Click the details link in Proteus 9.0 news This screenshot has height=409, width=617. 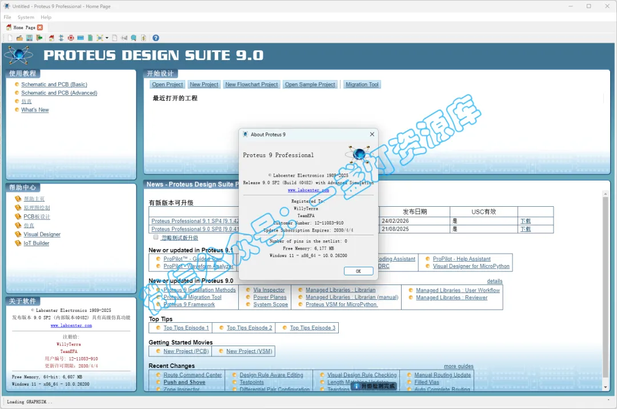(495, 281)
